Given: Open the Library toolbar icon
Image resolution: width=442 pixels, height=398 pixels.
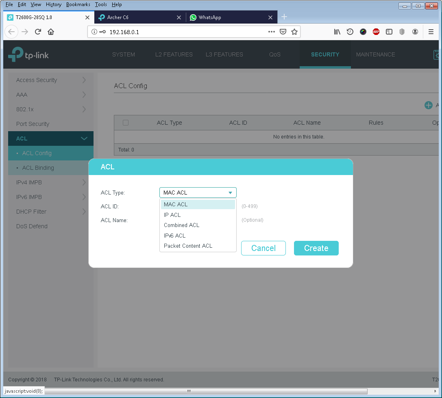Looking at the screenshot, I should coord(337,32).
